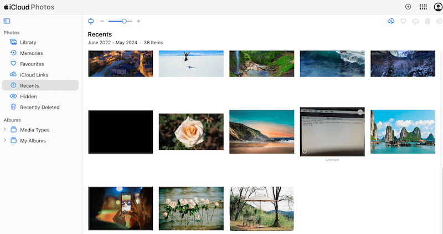The height and width of the screenshot is (234, 443).
Task: Select the terminal screen photo
Action: (x=332, y=132)
